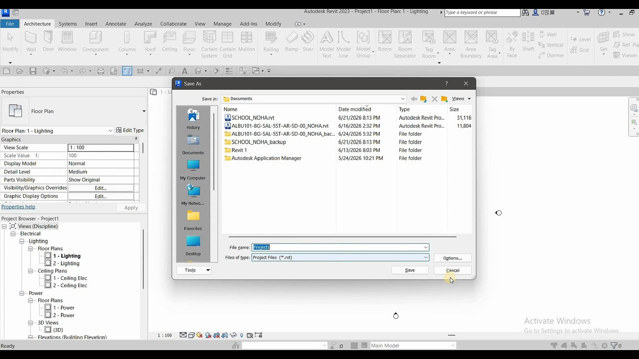This screenshot has height=359, width=639.
Task: Delete selected item in Save As toolbar
Action: point(434,99)
